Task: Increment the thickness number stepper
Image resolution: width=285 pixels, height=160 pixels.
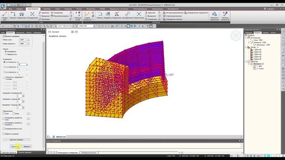Action: (x=23, y=107)
